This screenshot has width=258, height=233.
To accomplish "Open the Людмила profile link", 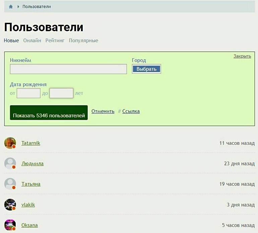I will click(33, 164).
